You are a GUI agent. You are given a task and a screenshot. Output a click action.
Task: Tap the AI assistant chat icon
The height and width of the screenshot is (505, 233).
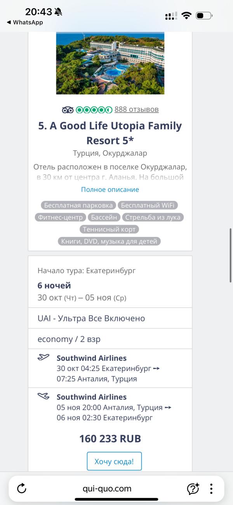coord(193,488)
